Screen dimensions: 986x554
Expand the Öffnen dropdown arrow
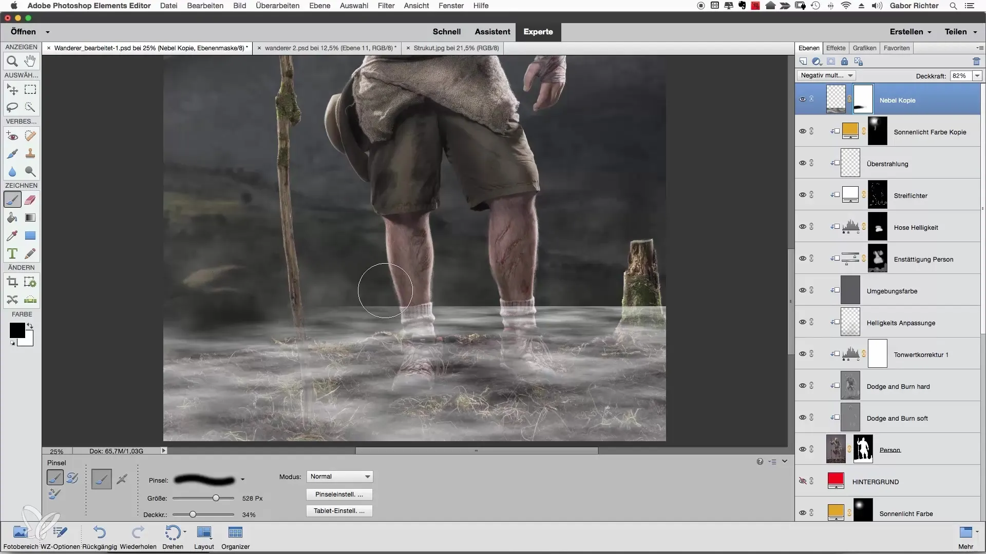click(47, 32)
